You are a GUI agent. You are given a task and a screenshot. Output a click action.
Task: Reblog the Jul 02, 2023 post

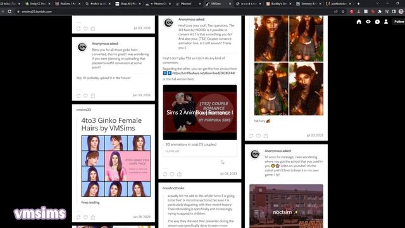tap(165, 175)
